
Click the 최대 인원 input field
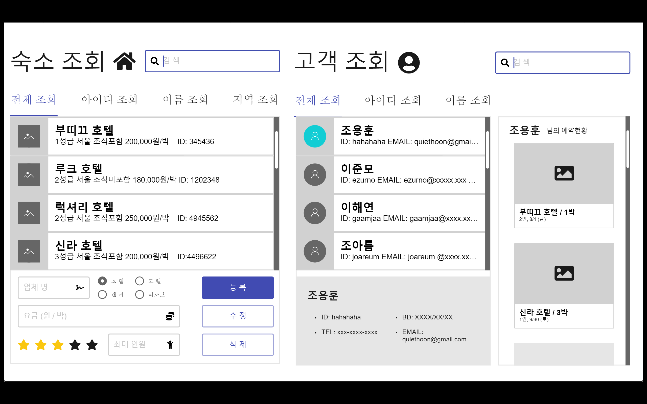click(x=144, y=345)
